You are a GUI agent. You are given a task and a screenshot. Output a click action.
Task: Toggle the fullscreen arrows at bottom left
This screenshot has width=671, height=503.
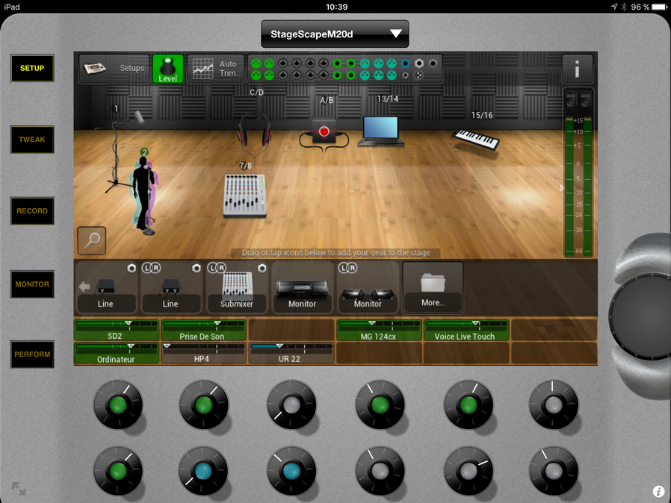[x=19, y=490]
